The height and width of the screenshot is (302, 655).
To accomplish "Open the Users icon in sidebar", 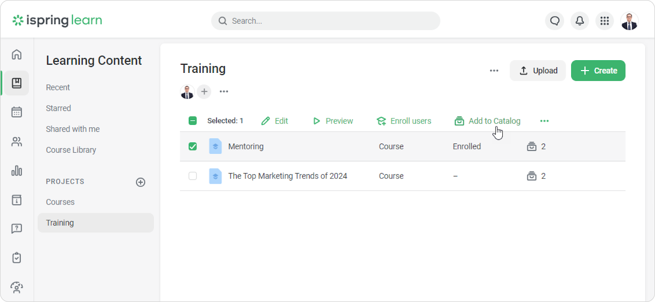I will (x=16, y=142).
